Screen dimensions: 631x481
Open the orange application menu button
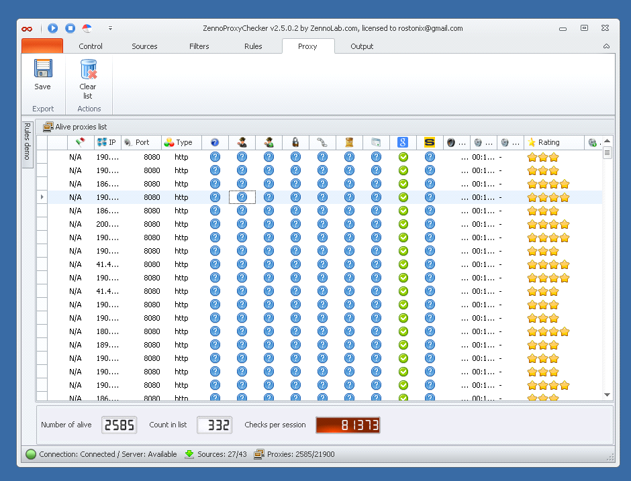(x=42, y=46)
